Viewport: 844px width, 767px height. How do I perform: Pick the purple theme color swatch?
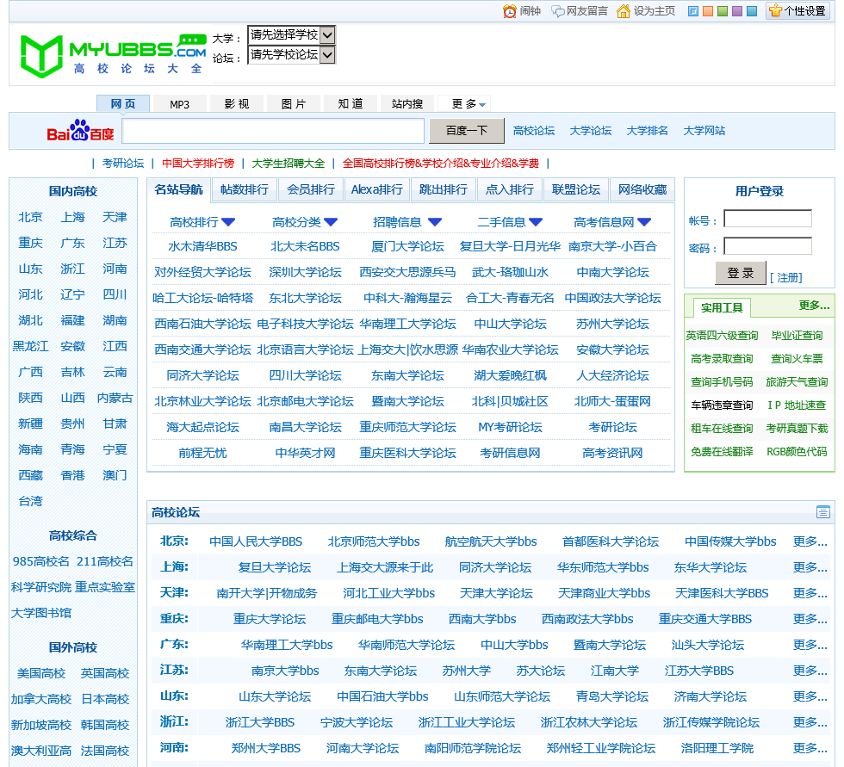click(737, 11)
